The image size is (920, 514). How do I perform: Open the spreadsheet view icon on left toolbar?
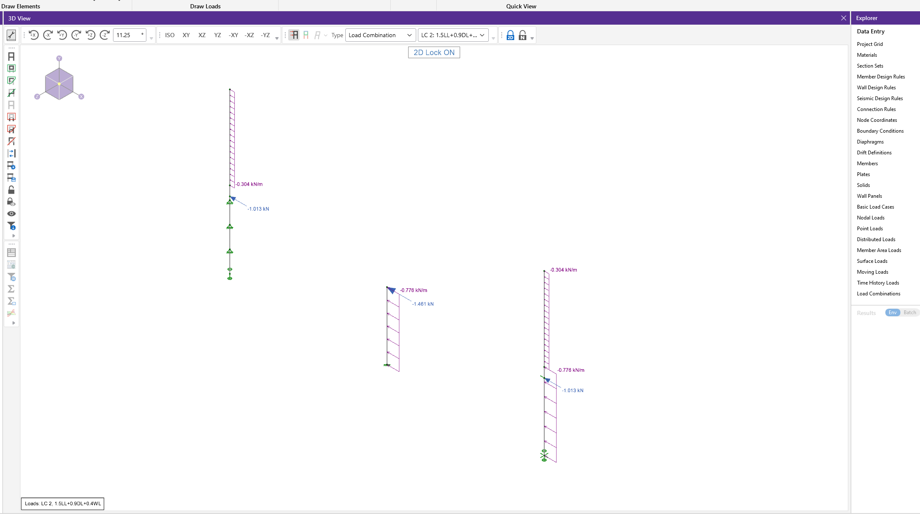[x=11, y=252]
